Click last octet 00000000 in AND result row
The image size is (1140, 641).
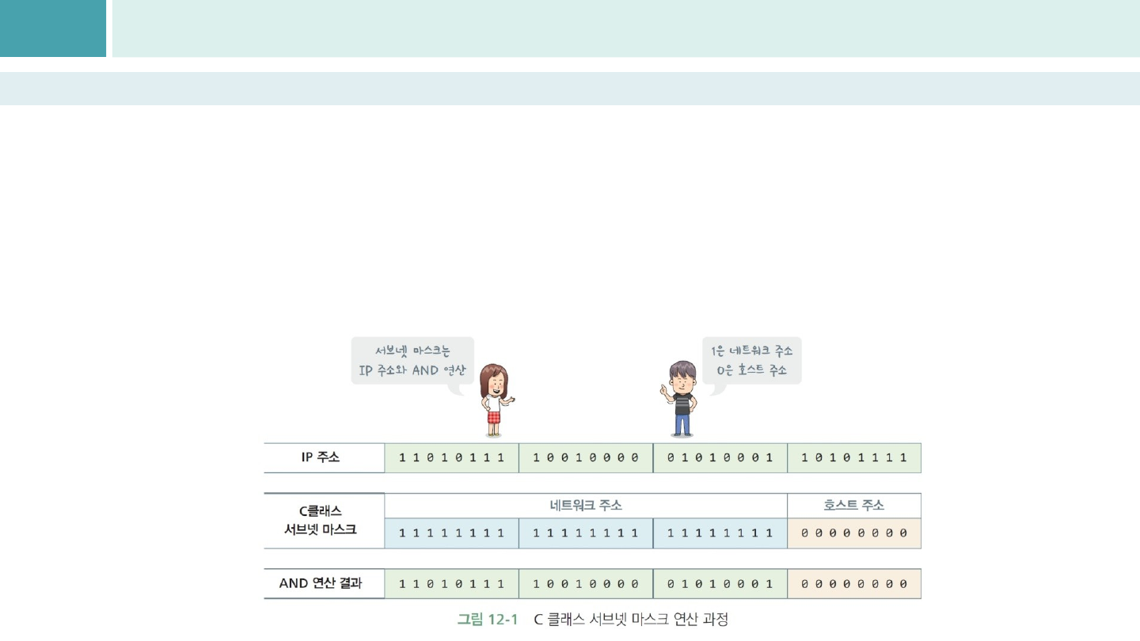coord(854,584)
